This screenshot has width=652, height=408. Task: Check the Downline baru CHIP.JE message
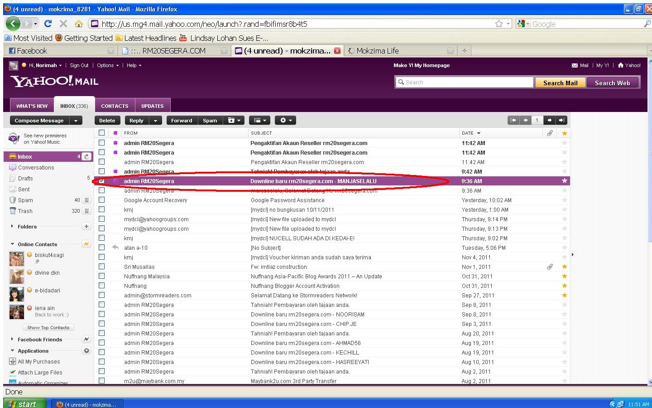(102, 324)
